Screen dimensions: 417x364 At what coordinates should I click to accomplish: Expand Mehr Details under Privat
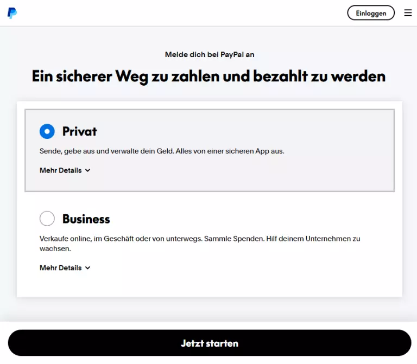[x=65, y=170]
